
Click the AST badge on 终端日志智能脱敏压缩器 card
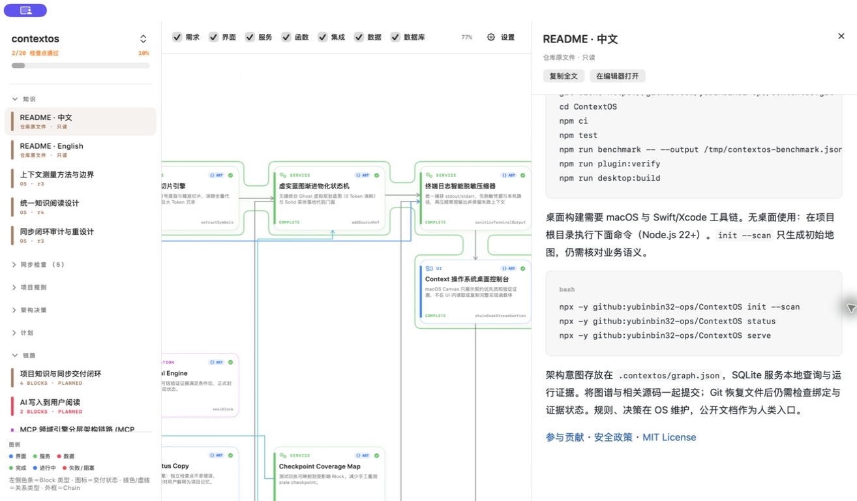tap(509, 175)
